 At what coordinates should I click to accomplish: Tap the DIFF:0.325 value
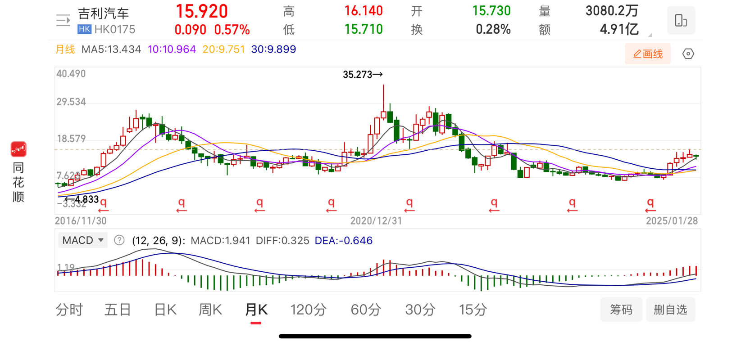click(x=282, y=240)
